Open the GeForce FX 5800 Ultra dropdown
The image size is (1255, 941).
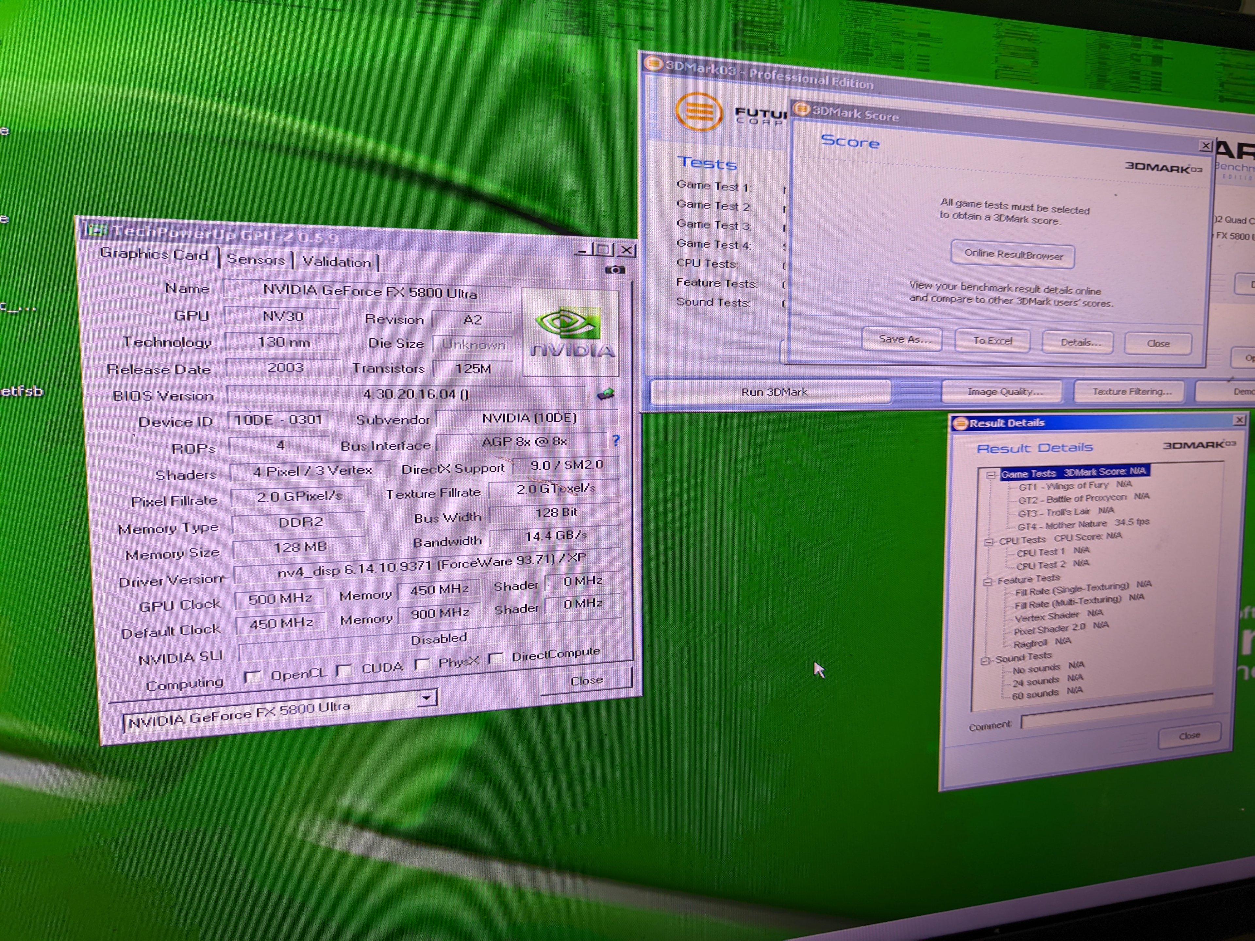pos(427,698)
